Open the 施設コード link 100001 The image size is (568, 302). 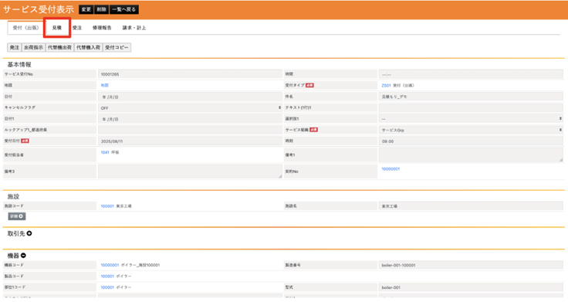pyautogui.click(x=107, y=206)
